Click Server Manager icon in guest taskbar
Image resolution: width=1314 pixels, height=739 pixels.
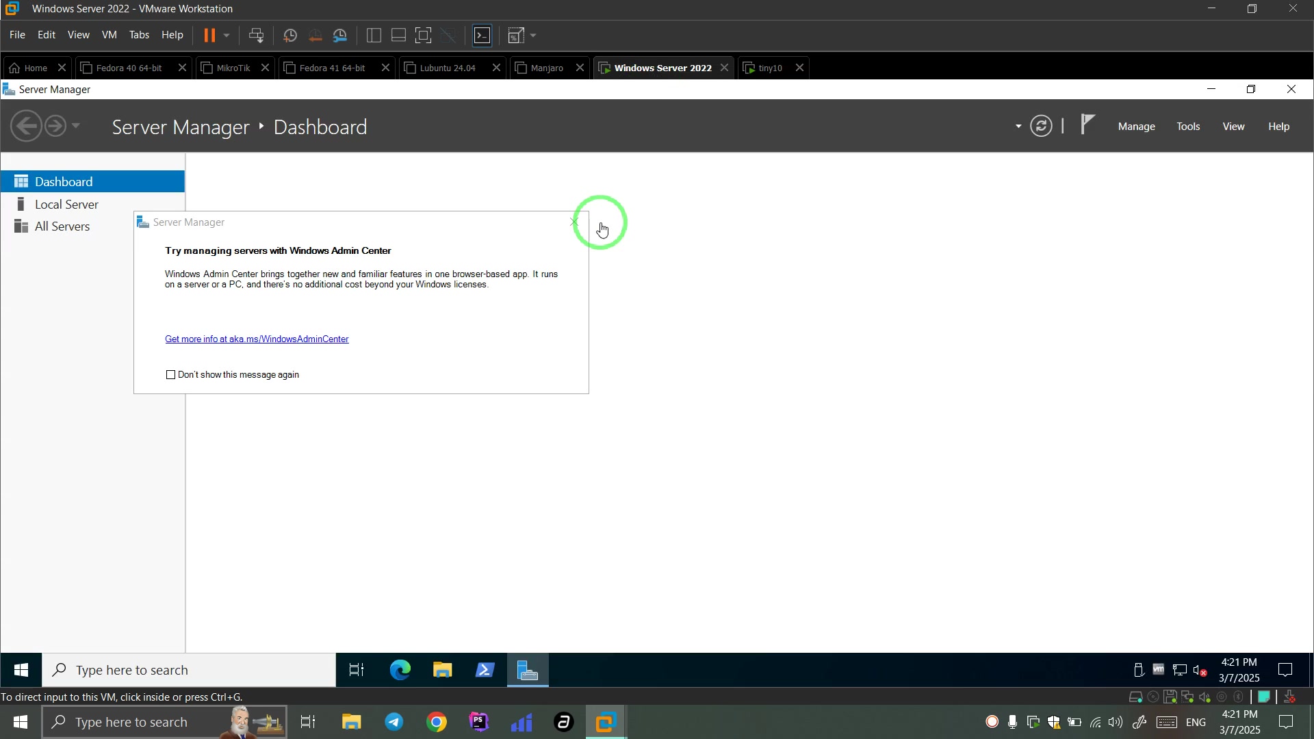pyautogui.click(x=528, y=670)
